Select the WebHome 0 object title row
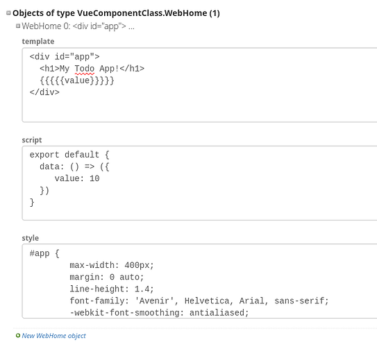 [x=78, y=26]
